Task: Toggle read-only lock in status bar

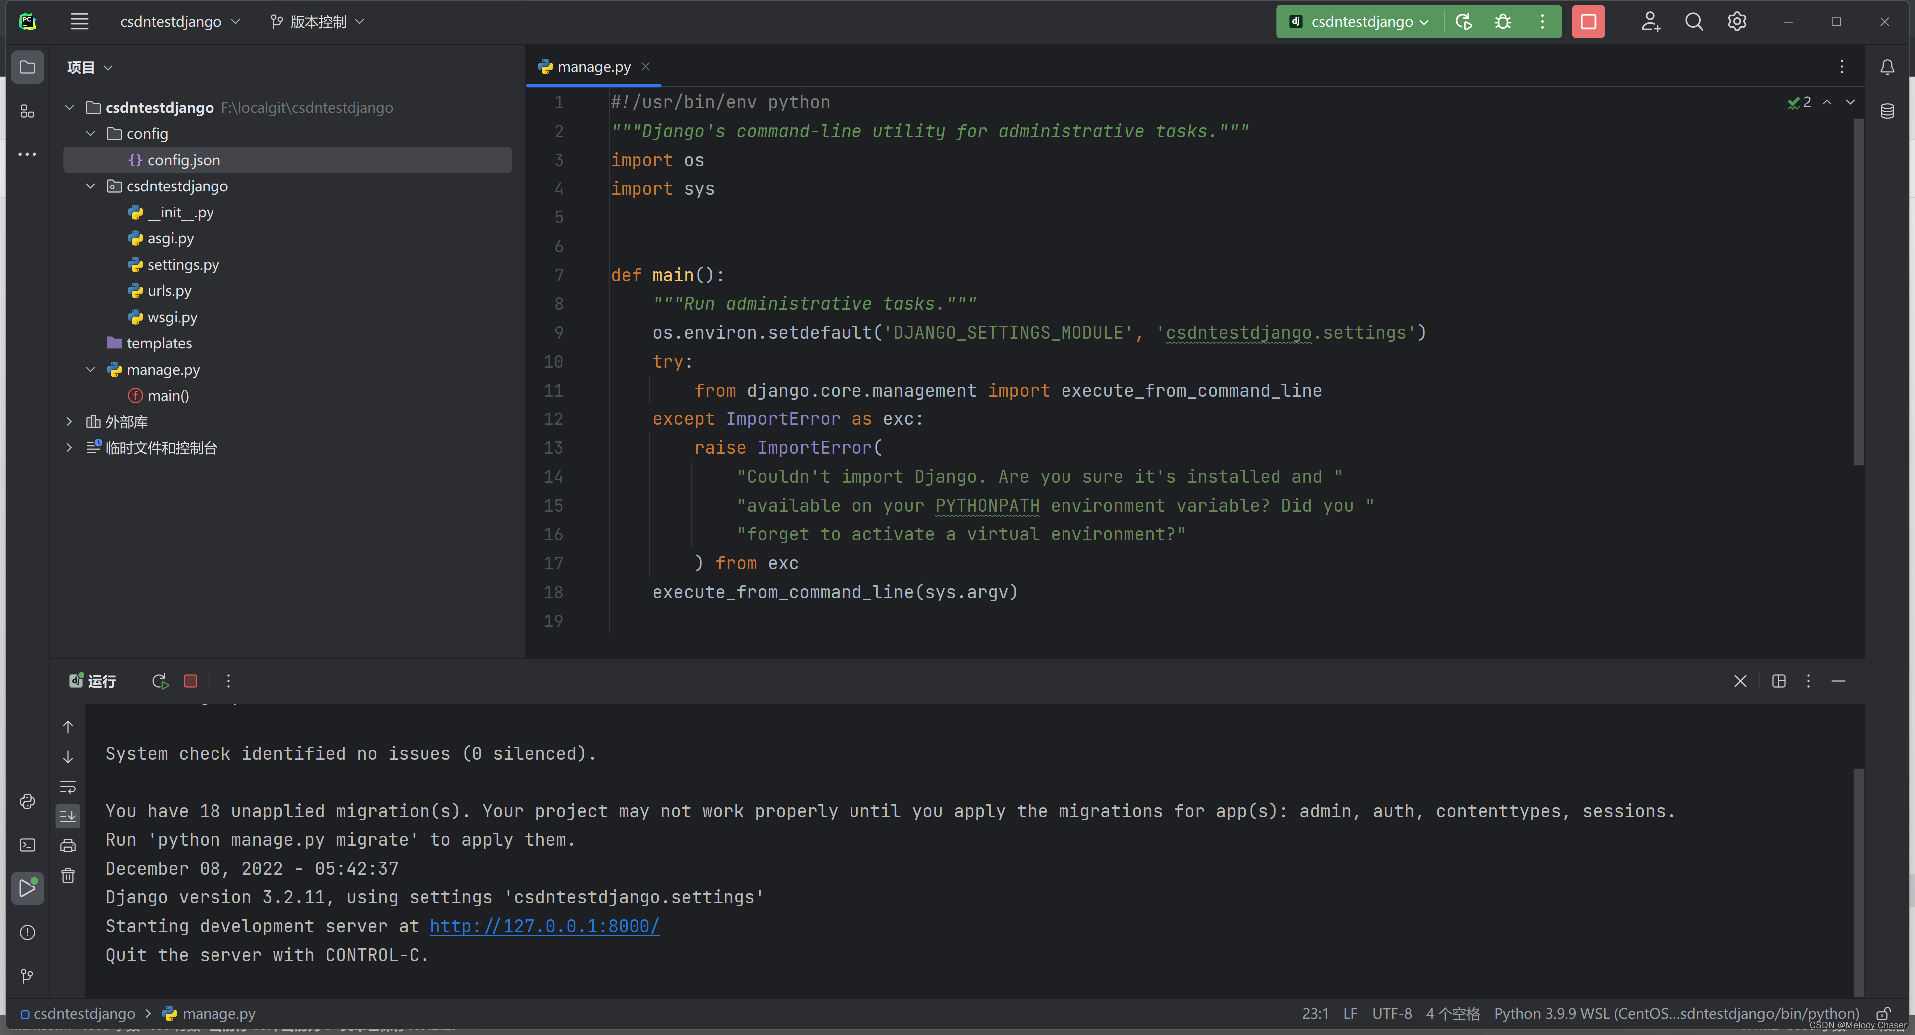Action: pos(1883,1014)
